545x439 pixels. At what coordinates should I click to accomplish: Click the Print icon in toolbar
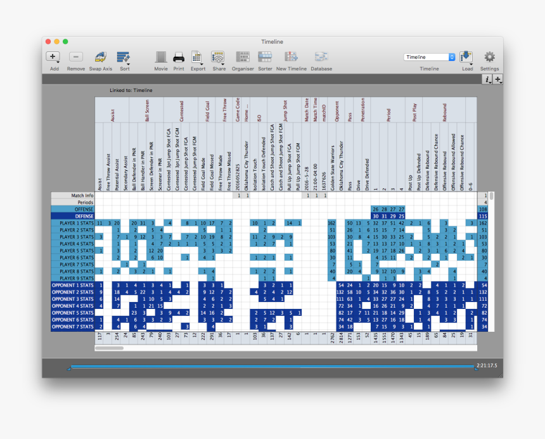(x=179, y=58)
